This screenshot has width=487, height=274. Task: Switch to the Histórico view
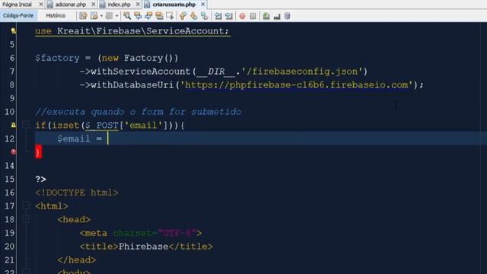click(x=56, y=15)
